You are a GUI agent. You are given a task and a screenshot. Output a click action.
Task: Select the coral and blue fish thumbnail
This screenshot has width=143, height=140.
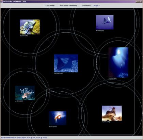pos(30,27)
